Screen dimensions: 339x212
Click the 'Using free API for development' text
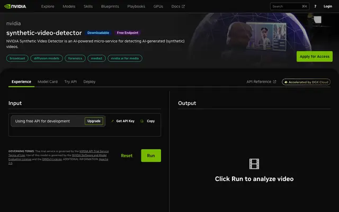[x=42, y=121]
